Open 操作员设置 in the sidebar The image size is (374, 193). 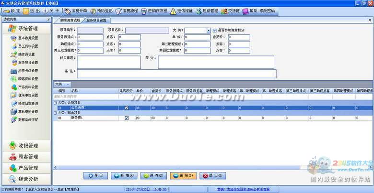click(x=23, y=54)
